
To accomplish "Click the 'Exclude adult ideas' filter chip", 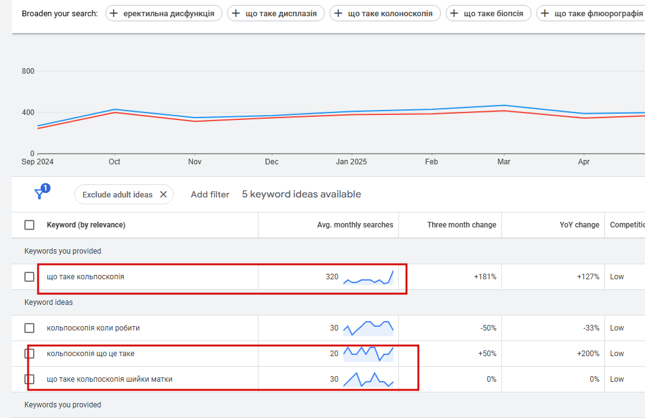I will [x=117, y=194].
